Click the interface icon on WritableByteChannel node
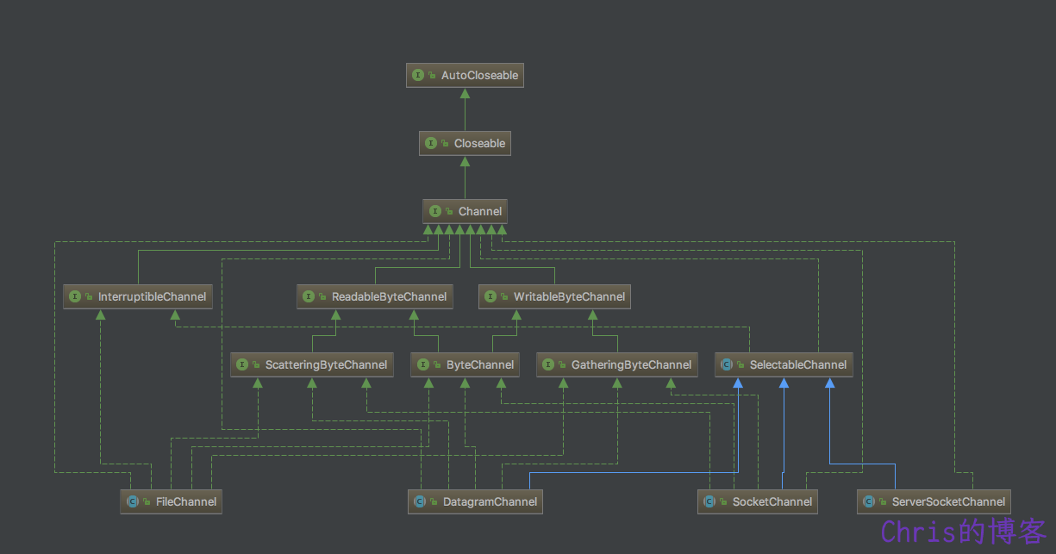Image resolution: width=1056 pixels, height=554 pixels. [491, 296]
